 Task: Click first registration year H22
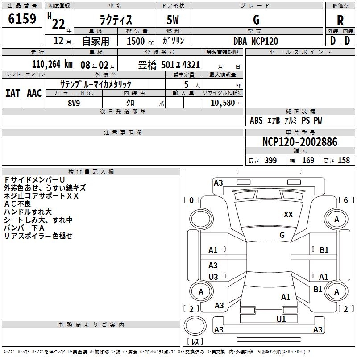pos(57,21)
